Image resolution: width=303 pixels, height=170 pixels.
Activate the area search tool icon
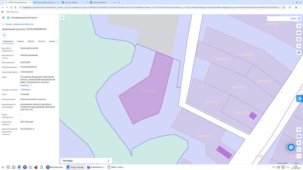299,39
